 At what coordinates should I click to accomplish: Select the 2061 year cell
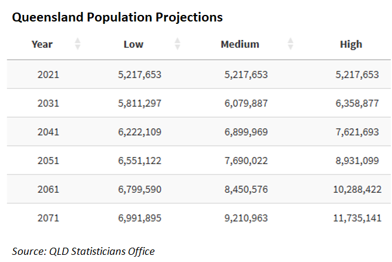point(48,189)
